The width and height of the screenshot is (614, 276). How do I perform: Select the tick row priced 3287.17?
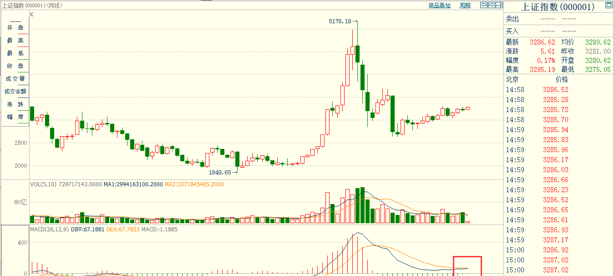point(559,240)
